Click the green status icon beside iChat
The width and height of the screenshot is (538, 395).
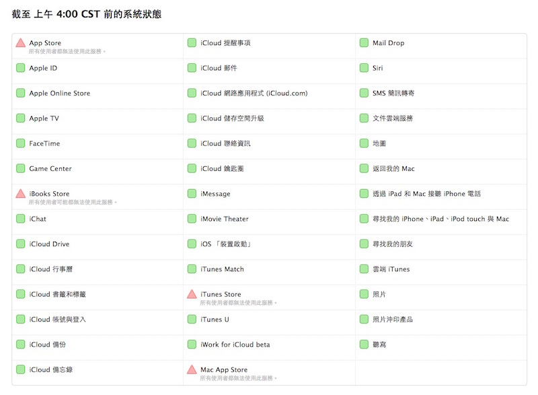coord(21,219)
